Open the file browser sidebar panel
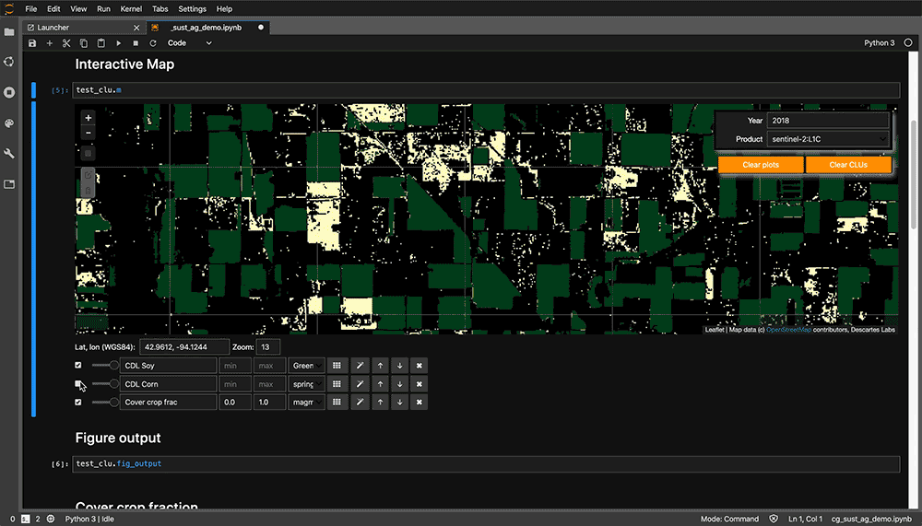The image size is (922, 526). [x=9, y=32]
